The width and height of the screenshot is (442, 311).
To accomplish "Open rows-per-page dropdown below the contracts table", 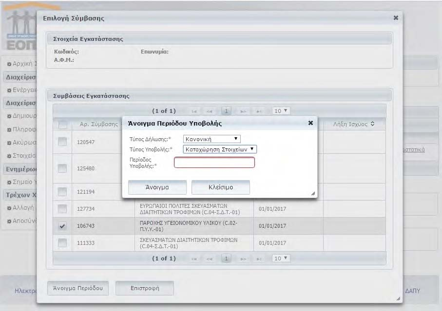I will [x=281, y=258].
